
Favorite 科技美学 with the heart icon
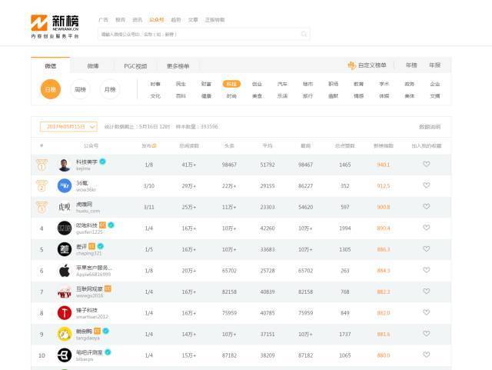(427, 165)
